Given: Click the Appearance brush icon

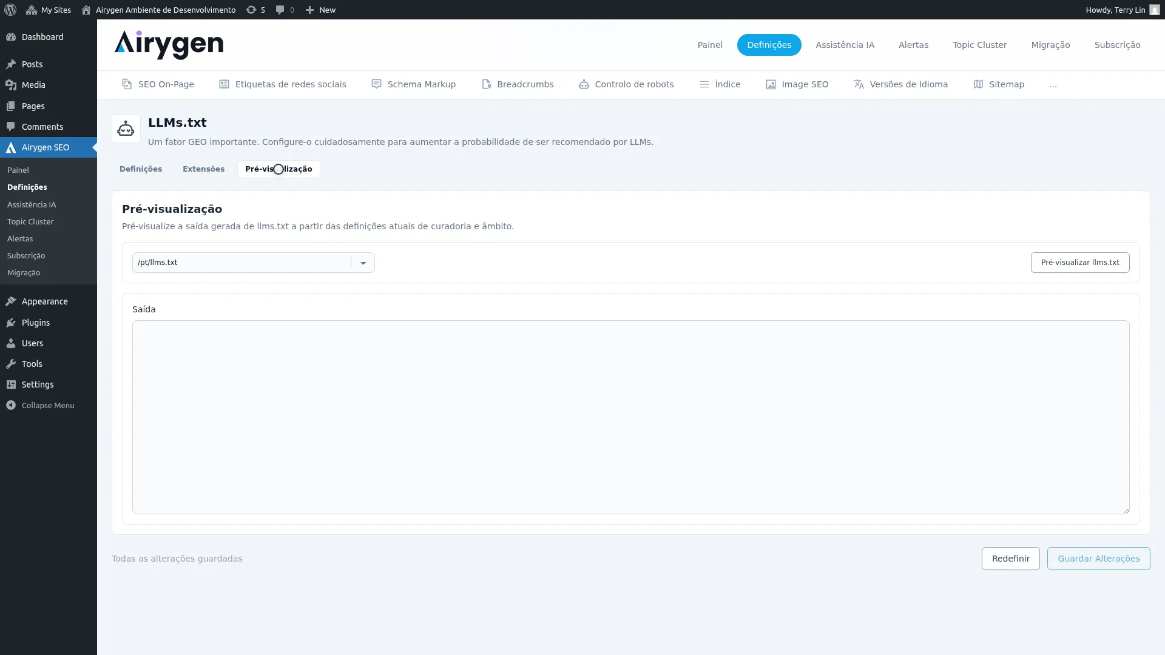Looking at the screenshot, I should pos(11,301).
